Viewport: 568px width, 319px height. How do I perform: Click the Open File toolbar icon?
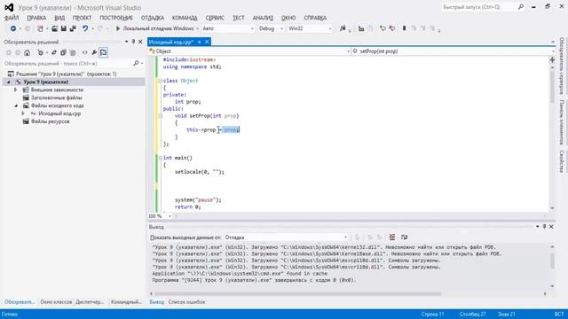pyautogui.click(x=54, y=28)
